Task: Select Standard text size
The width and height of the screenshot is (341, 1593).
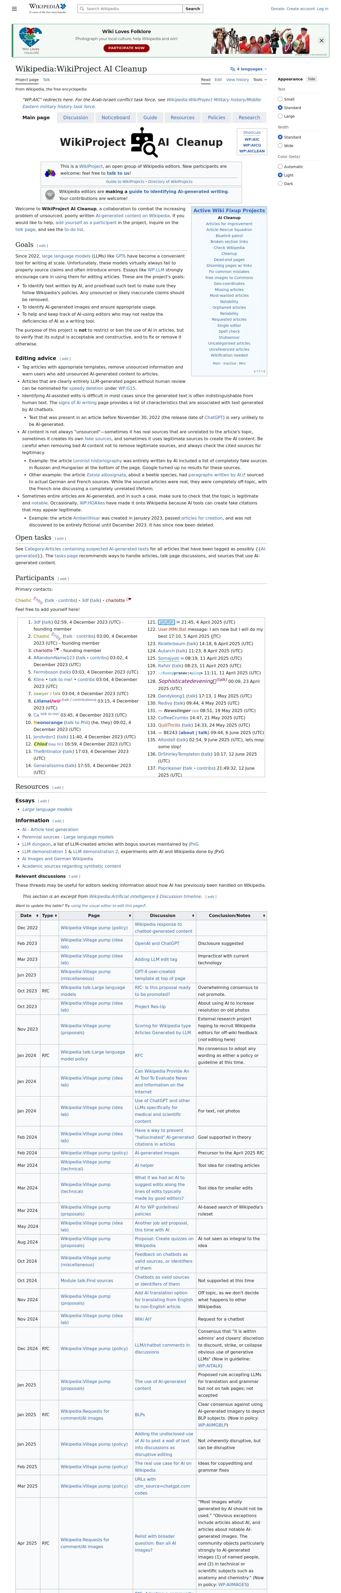Action: [280, 108]
